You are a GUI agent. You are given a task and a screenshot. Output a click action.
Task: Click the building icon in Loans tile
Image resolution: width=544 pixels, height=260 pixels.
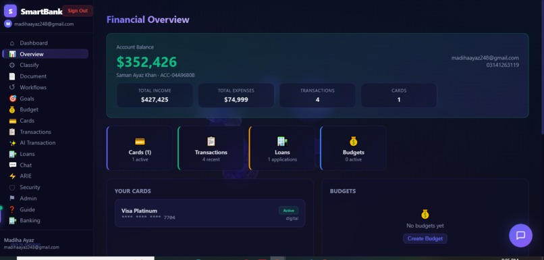(282, 141)
